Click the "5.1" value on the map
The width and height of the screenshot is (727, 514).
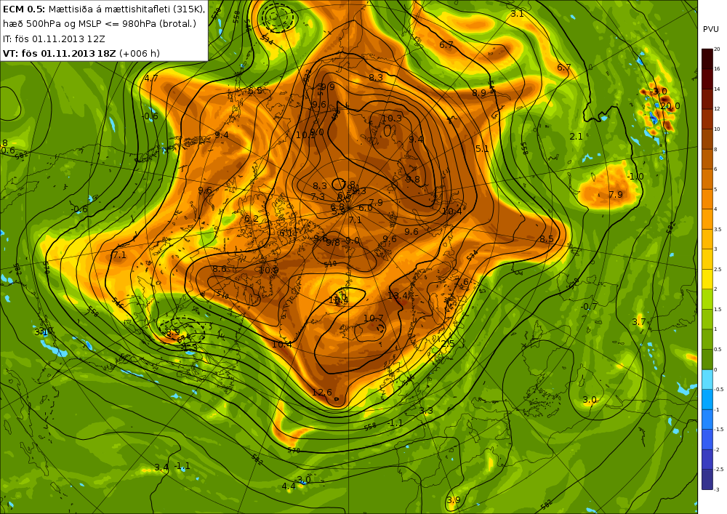pyautogui.click(x=482, y=149)
